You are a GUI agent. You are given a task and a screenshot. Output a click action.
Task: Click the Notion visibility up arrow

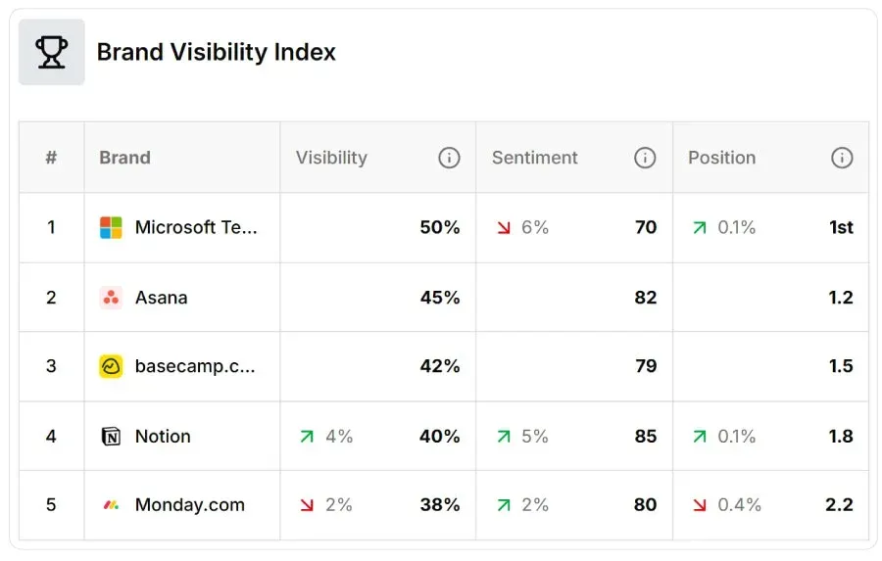coord(307,437)
